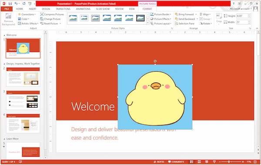
Task: Open the Picture Layout dropdown
Action: [x=161, y=23]
